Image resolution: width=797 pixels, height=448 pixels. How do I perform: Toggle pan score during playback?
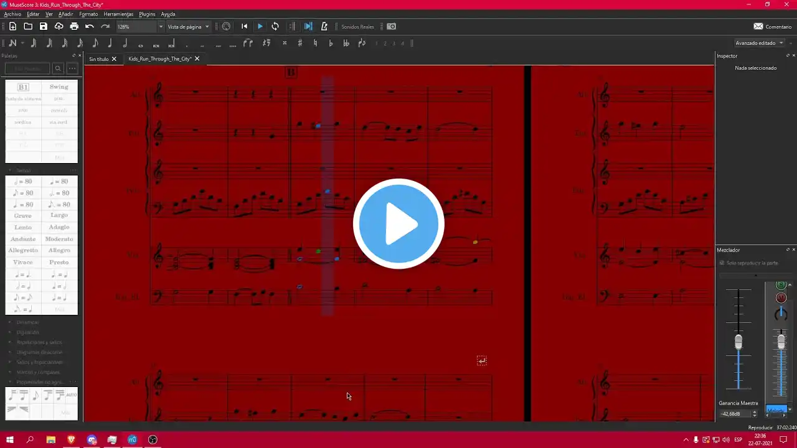[308, 26]
